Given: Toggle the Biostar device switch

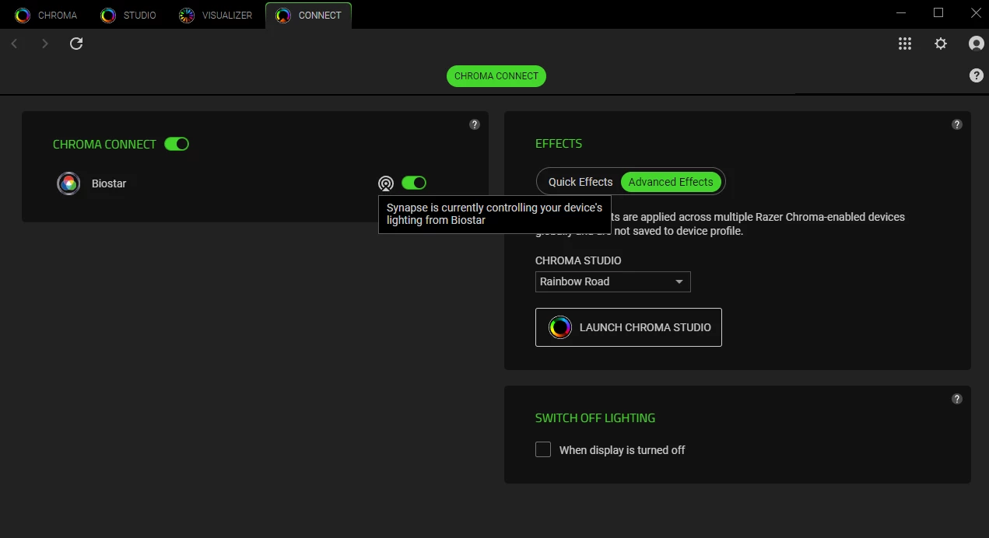Looking at the screenshot, I should (x=414, y=183).
